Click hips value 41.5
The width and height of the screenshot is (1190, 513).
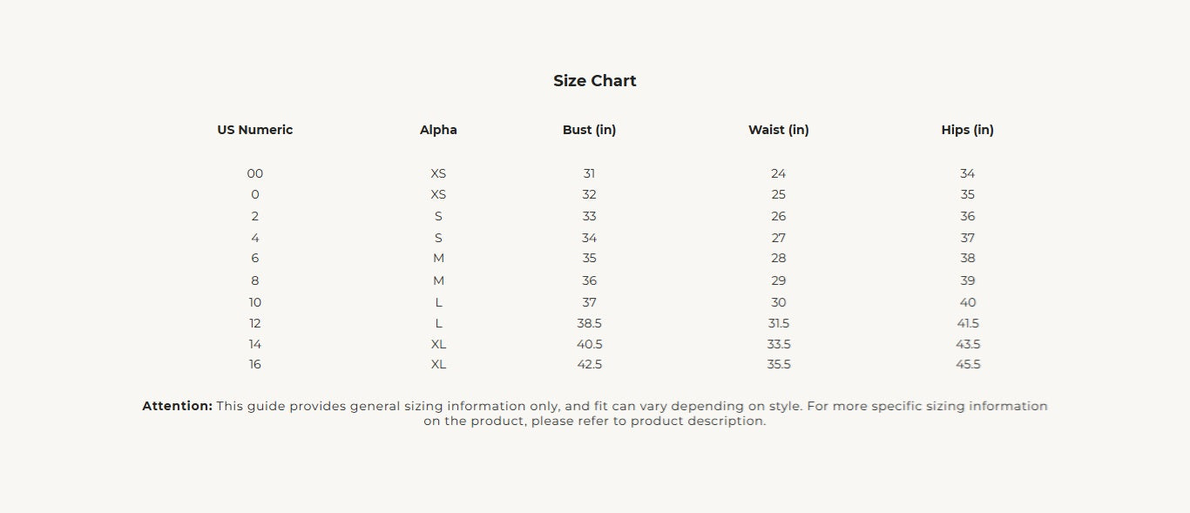[968, 323]
